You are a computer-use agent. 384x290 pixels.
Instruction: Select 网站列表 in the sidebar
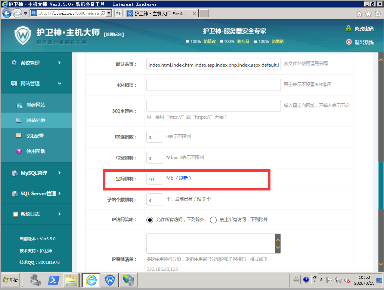pyautogui.click(x=35, y=120)
